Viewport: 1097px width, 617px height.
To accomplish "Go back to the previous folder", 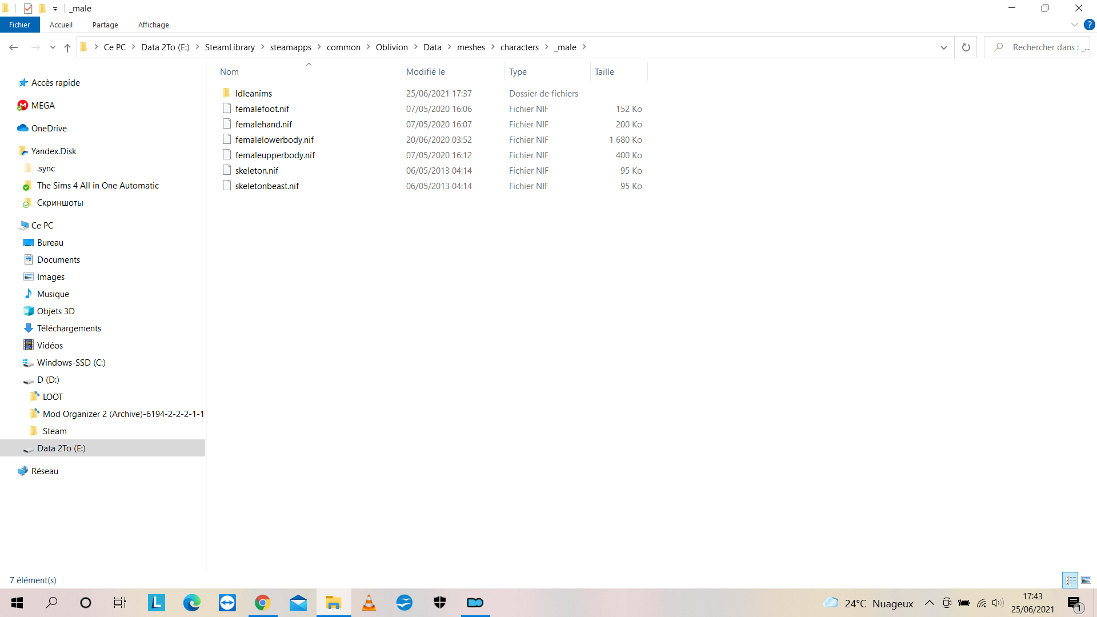I will pyautogui.click(x=14, y=47).
